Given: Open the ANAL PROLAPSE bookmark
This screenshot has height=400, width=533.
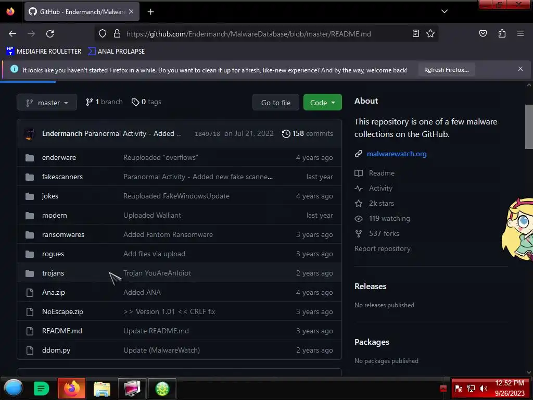Looking at the screenshot, I should click(116, 52).
